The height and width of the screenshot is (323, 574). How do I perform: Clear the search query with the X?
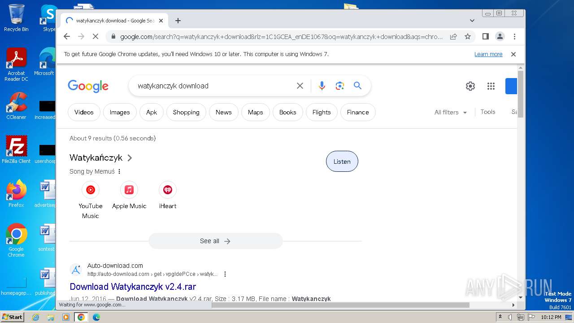click(x=300, y=86)
